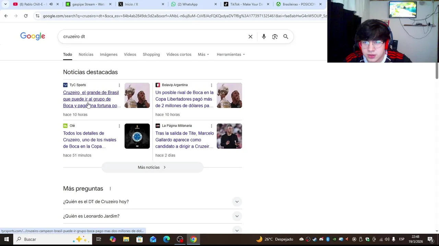
Task: Open Microsoft Edge from the taskbar
Action: coord(166,239)
